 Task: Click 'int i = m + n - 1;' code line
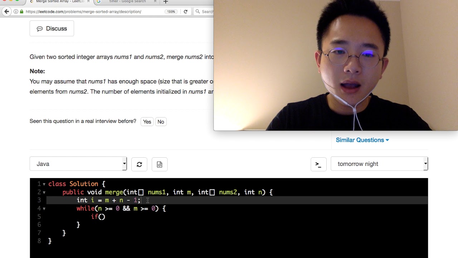(x=109, y=200)
